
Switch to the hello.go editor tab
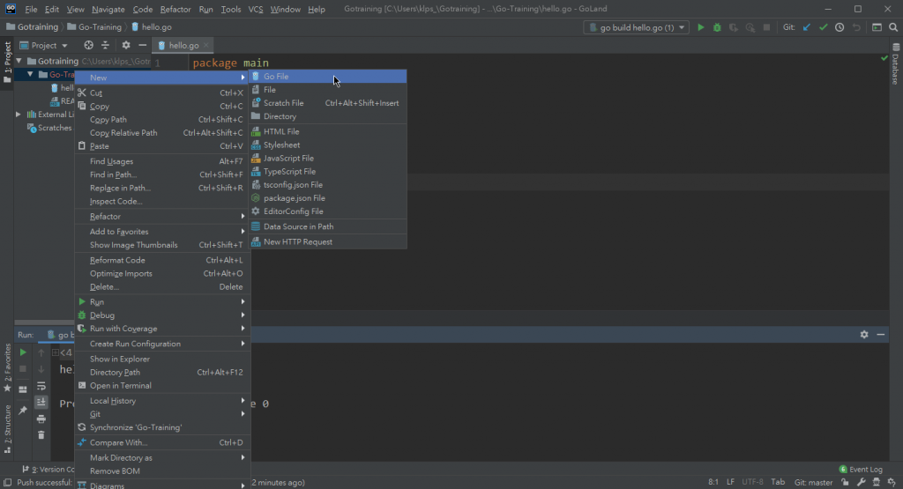(183, 46)
